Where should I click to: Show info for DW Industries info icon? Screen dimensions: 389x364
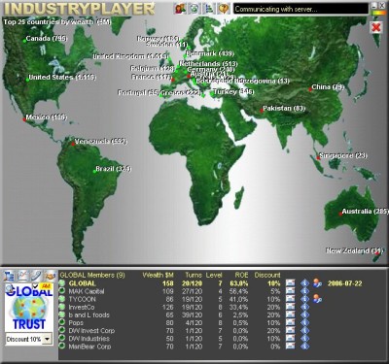click(304, 338)
